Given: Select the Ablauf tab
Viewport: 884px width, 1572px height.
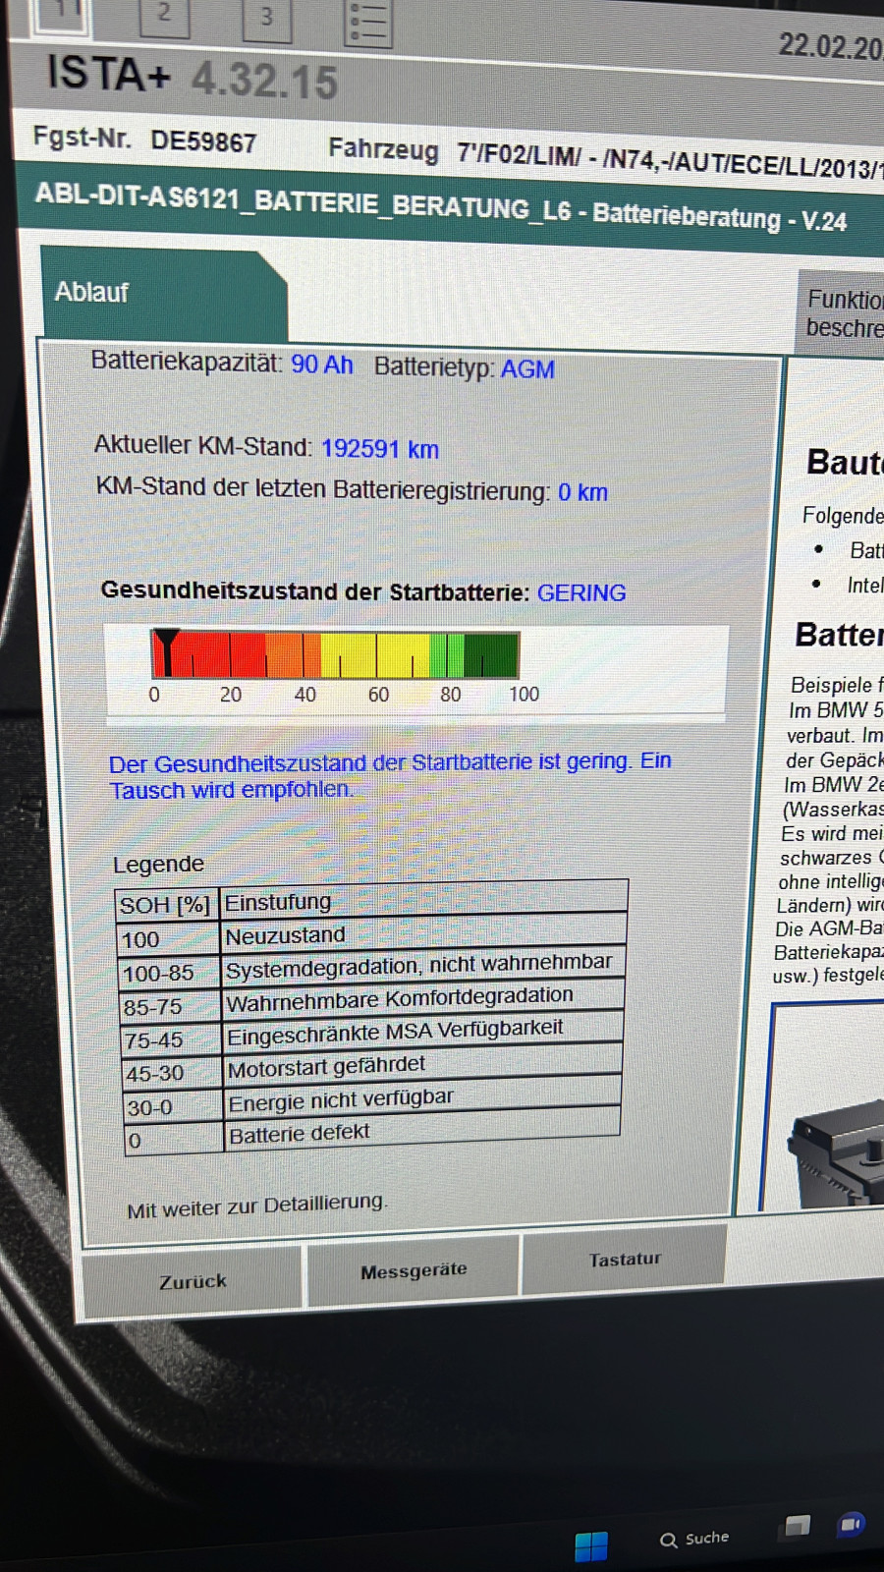Looking at the screenshot, I should tap(164, 293).
